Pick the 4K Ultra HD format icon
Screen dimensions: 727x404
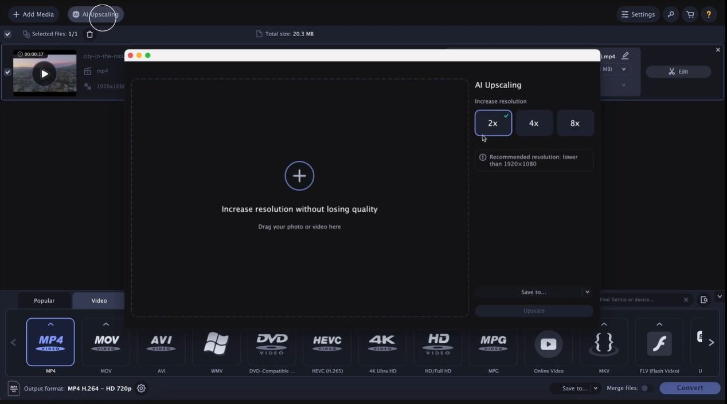point(382,343)
